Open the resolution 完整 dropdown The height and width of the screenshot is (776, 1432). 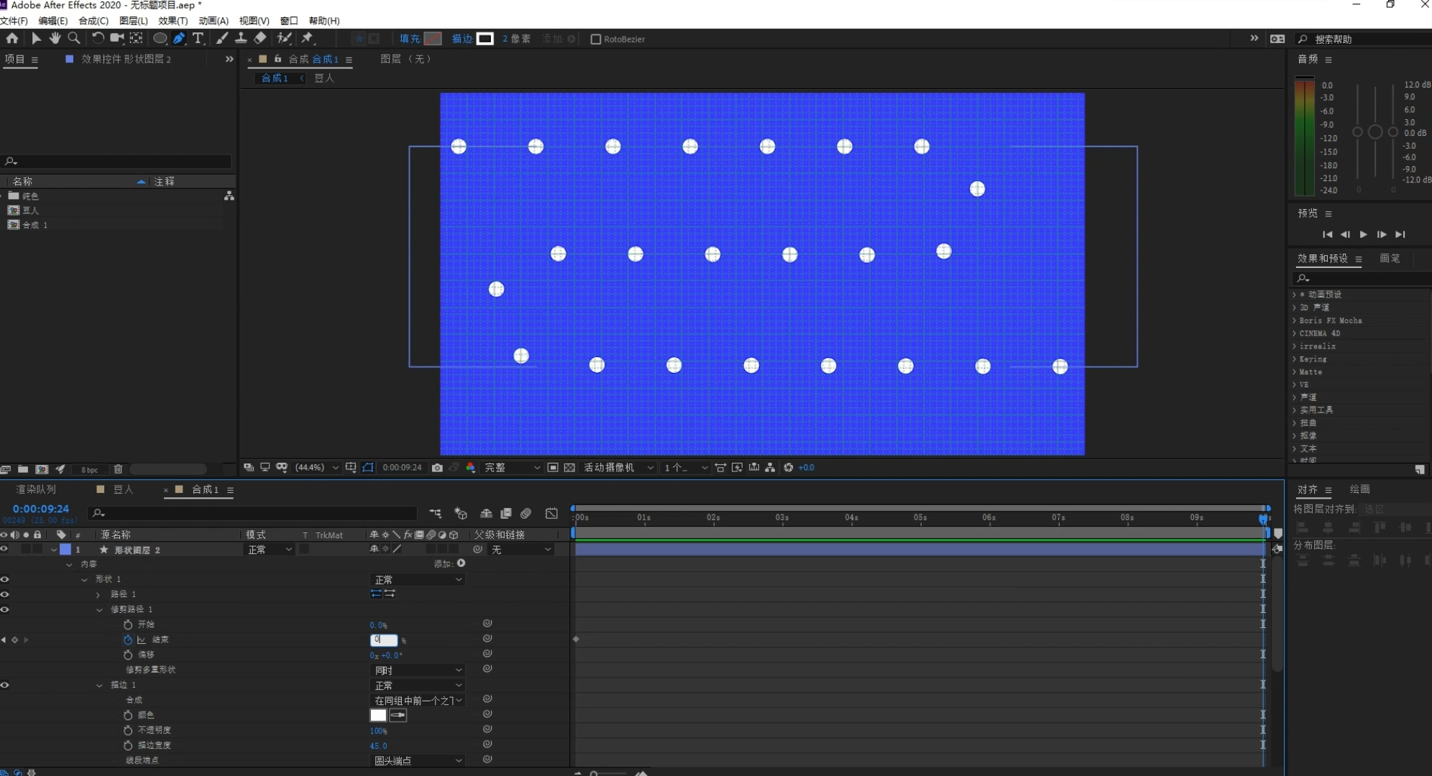click(512, 468)
